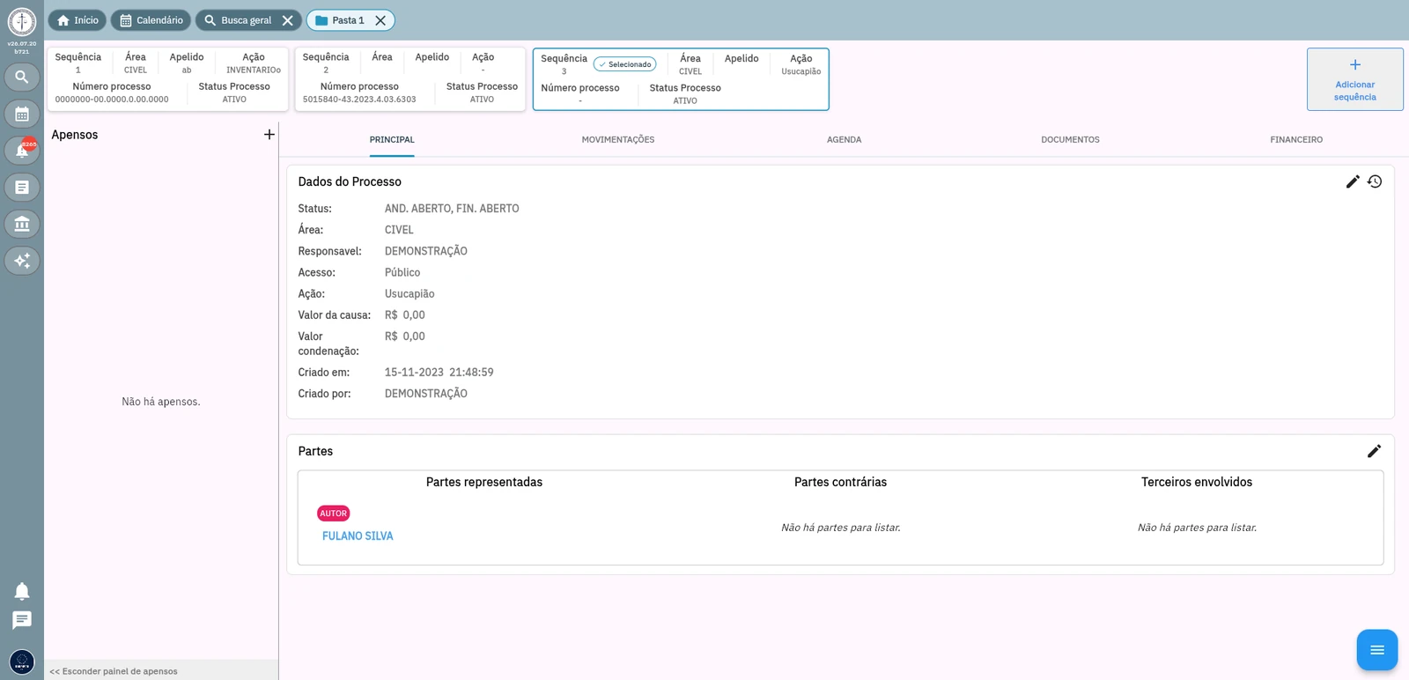This screenshot has width=1409, height=680.
Task: Click the application logo at top left
Action: tap(22, 21)
